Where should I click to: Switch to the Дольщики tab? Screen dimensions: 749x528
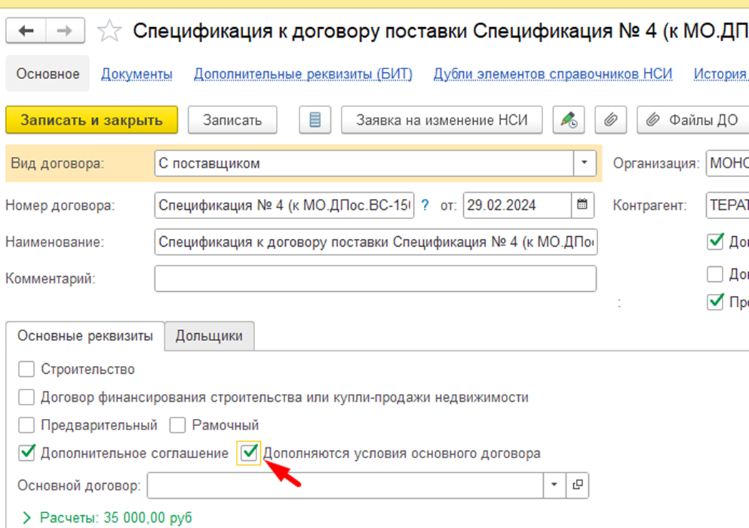(x=209, y=336)
